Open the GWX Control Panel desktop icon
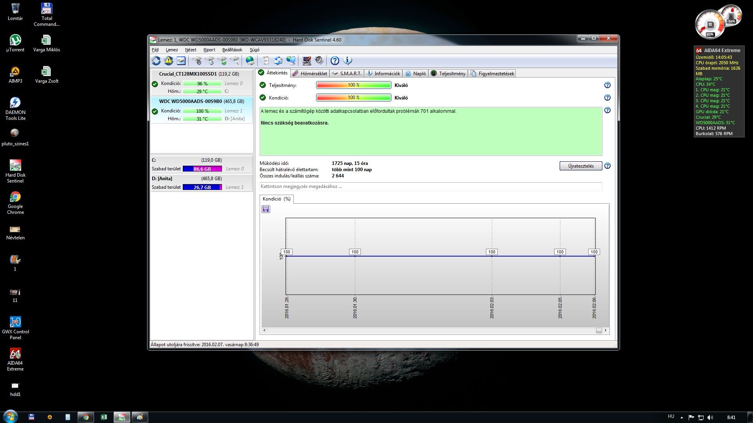Screen dimensions: 753x423 [15, 328]
